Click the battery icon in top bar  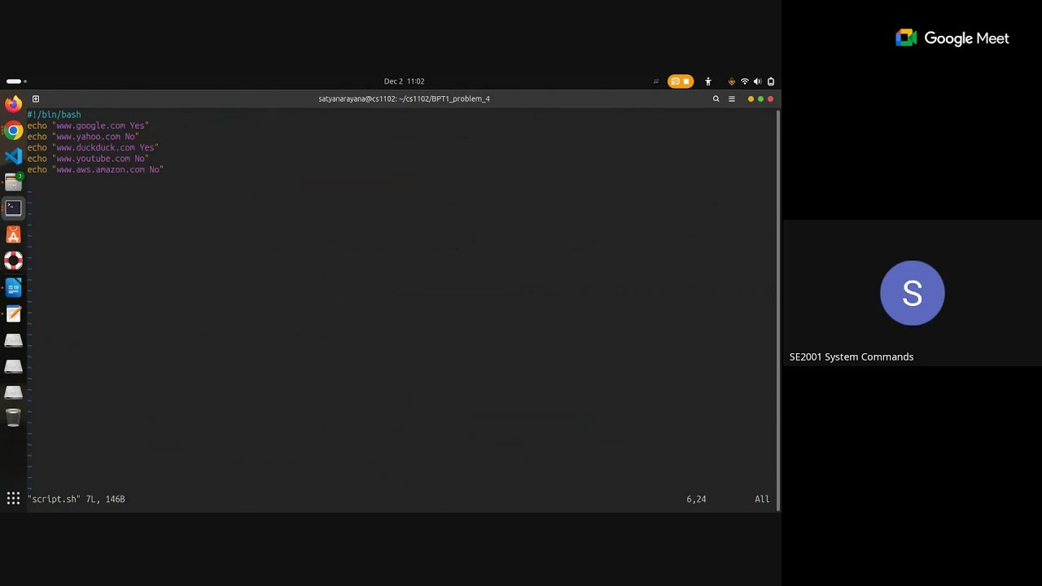coord(771,81)
